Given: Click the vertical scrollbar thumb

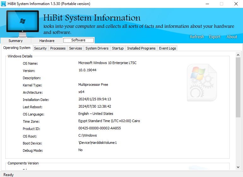Looking at the screenshot, I should 238,87.
